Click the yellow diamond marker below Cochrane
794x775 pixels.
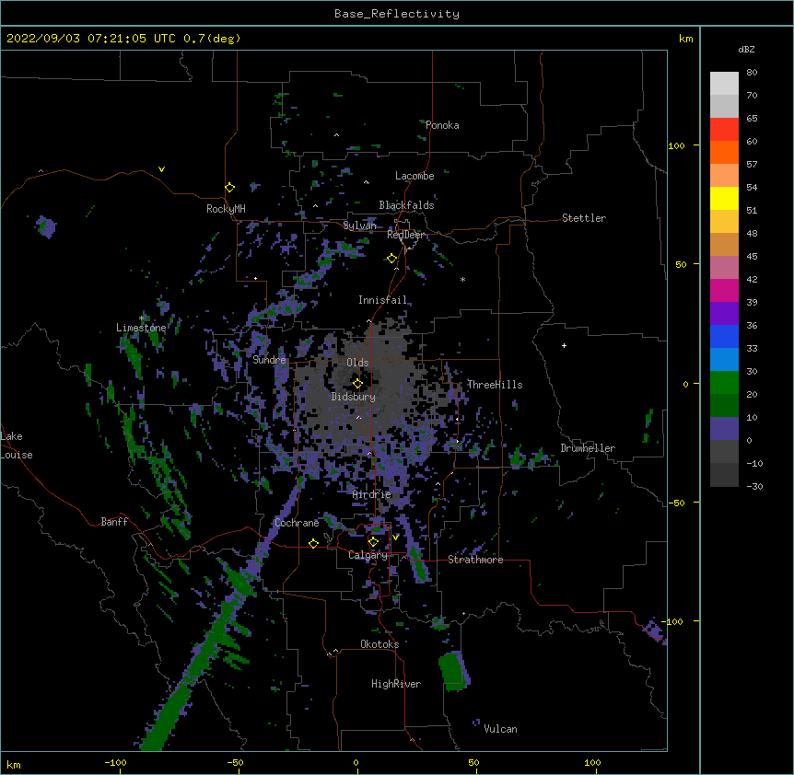click(313, 543)
